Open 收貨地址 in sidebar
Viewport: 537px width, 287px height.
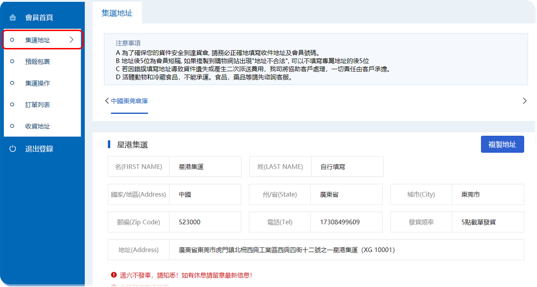tap(38, 127)
